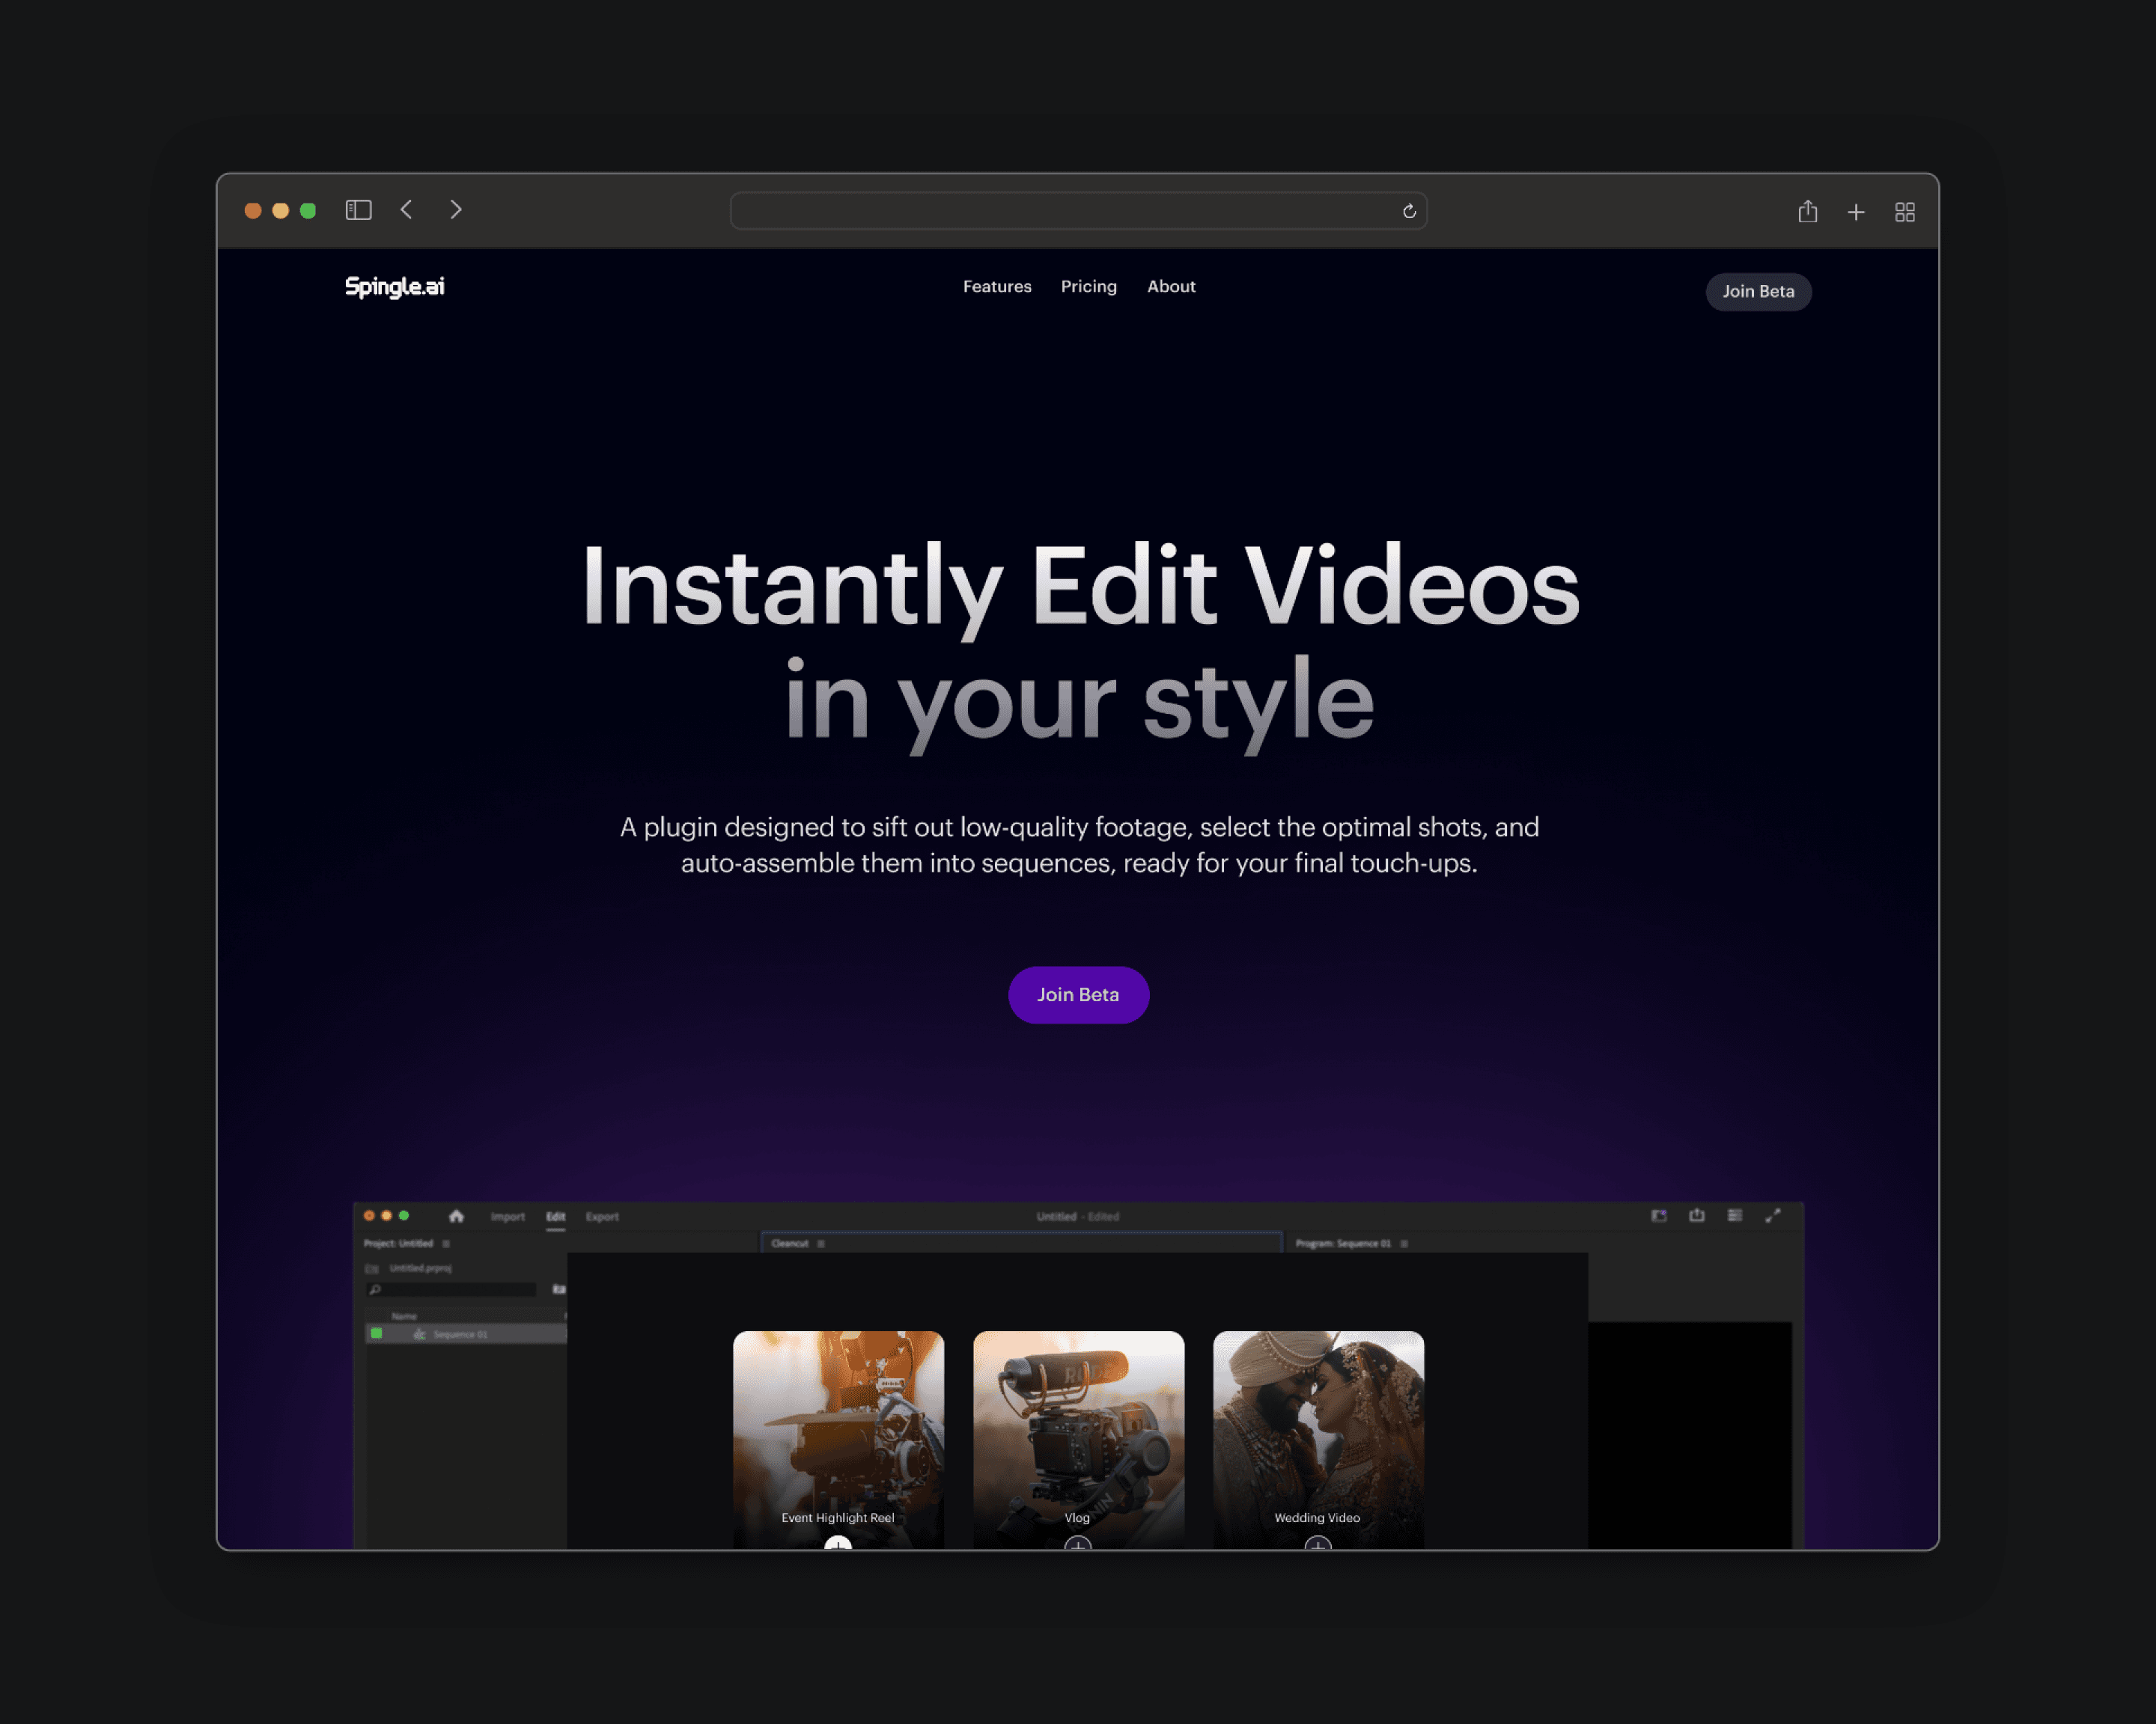Viewport: 2156px width, 1724px height.
Task: Click the Untitled.prproj file name
Action: pyautogui.click(x=420, y=1268)
